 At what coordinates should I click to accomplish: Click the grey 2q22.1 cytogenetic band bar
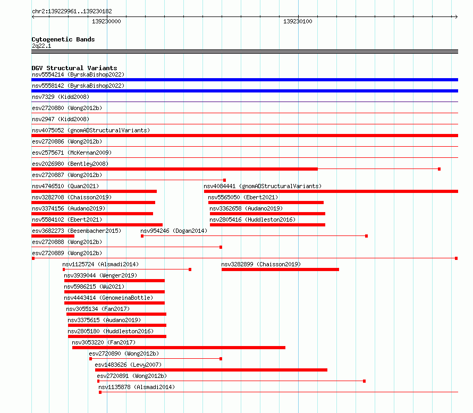point(244,52)
